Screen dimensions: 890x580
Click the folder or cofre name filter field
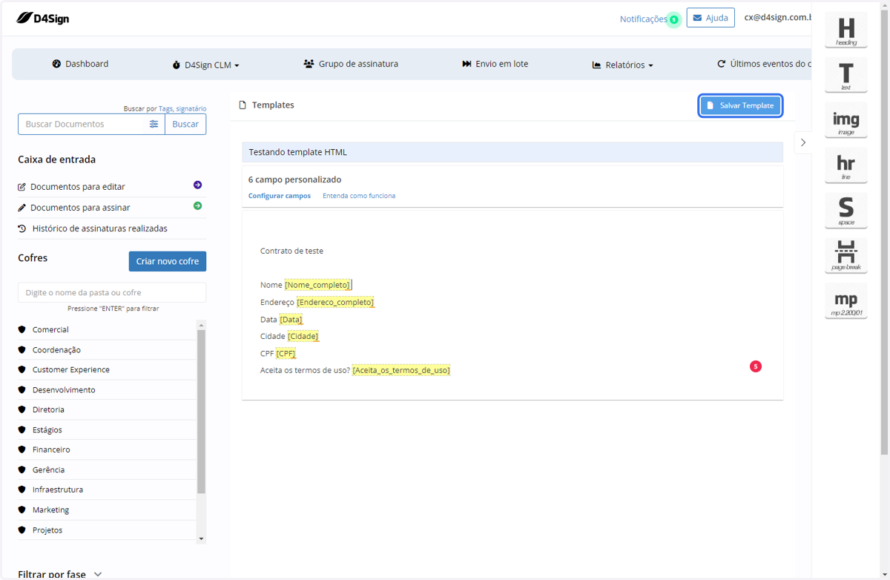(x=112, y=292)
